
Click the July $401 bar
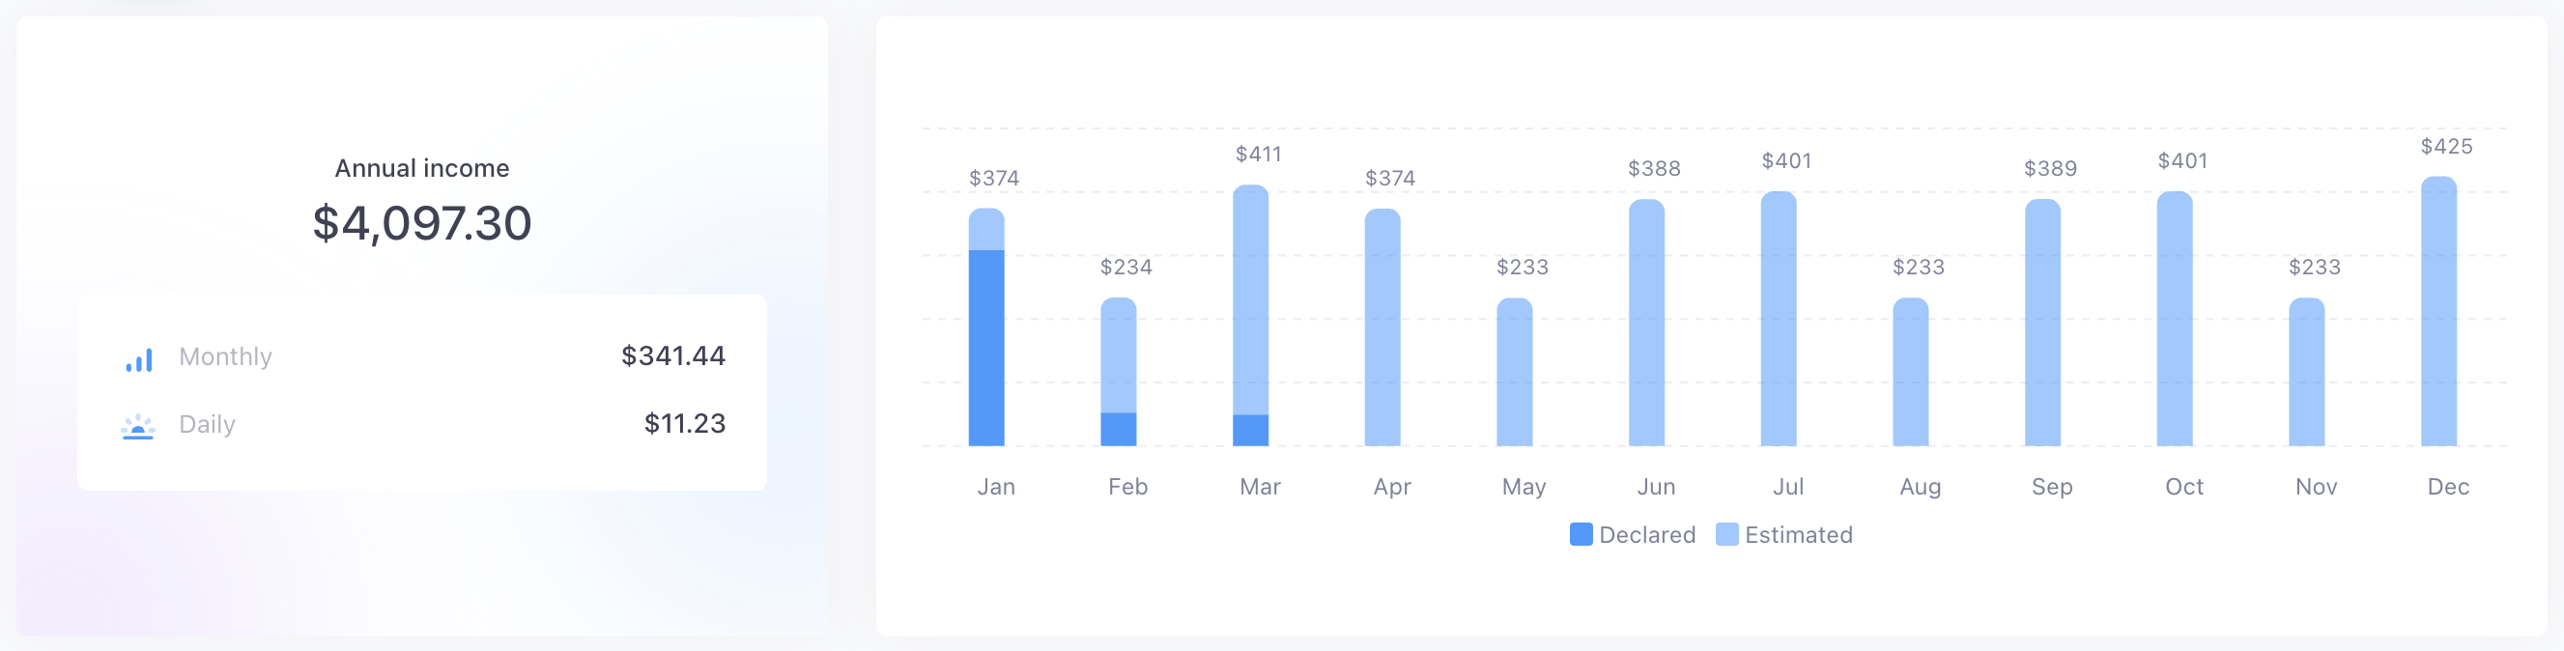[x=1779, y=319]
